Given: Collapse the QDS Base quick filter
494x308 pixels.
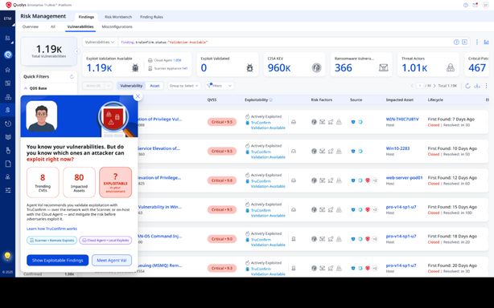Looking at the screenshot, I should pos(26,88).
